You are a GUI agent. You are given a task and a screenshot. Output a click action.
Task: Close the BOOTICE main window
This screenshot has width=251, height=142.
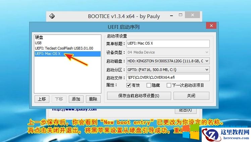(x=192, y=15)
